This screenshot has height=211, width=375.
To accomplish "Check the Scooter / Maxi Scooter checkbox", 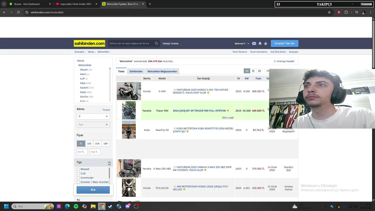I will 78,182.
